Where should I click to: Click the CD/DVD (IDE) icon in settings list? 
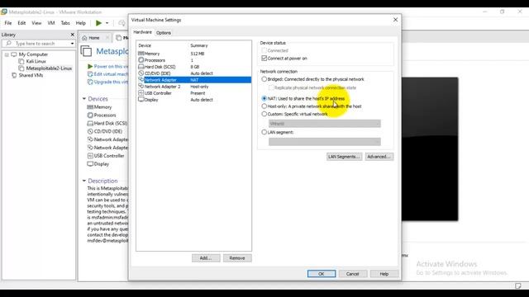click(141, 73)
